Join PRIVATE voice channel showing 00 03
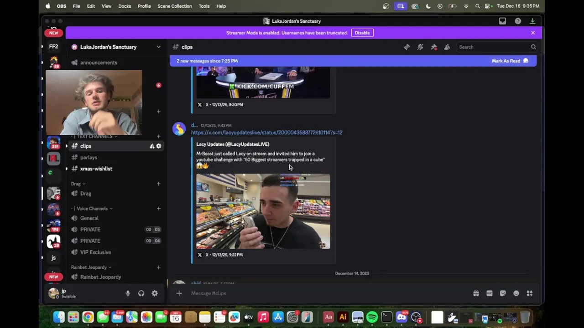Viewport: 584px width, 328px height. 116,230
